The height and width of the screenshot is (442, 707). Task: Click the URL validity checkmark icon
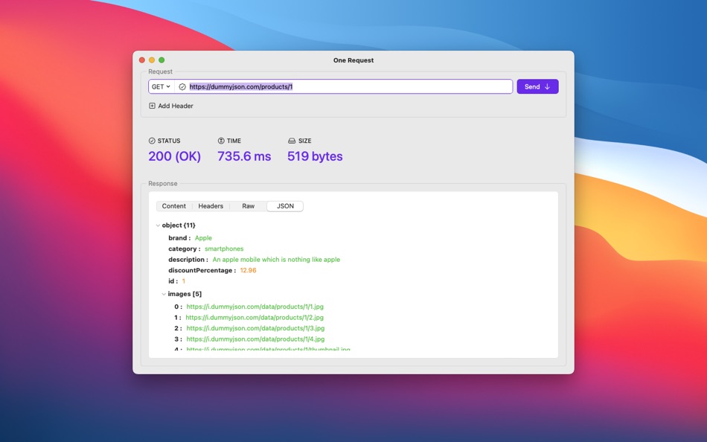click(182, 87)
